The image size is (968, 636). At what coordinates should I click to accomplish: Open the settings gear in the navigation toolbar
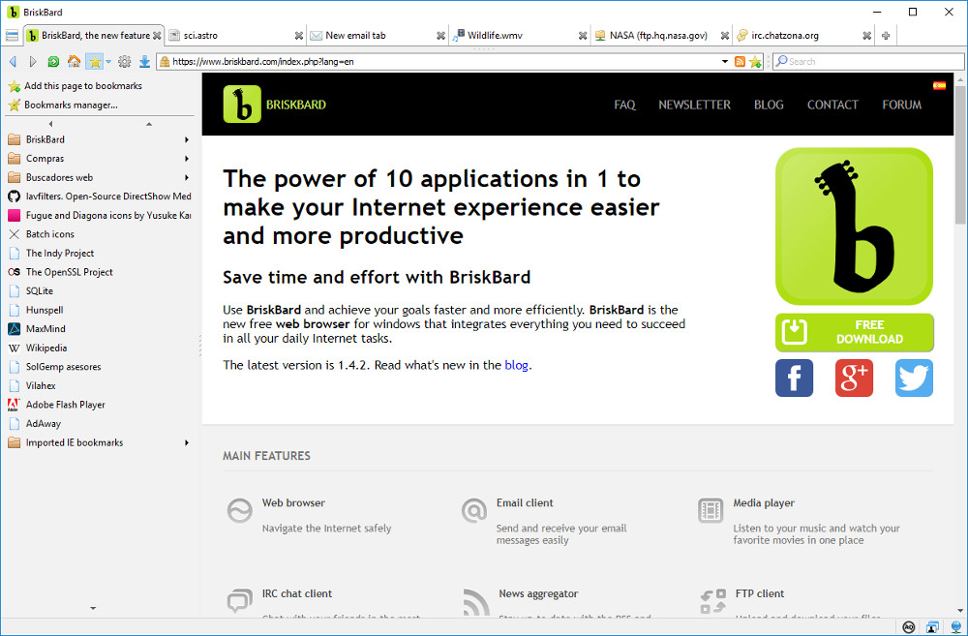click(x=124, y=61)
